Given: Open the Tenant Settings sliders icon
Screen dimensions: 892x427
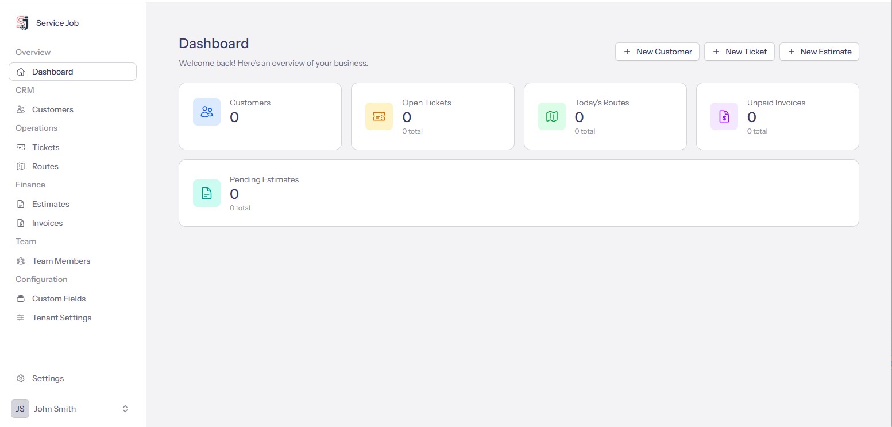Looking at the screenshot, I should [x=21, y=318].
